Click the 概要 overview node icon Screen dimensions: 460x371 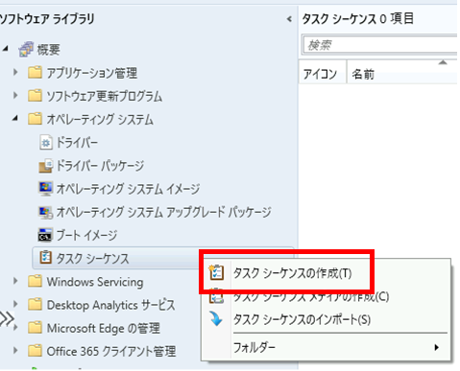26,50
